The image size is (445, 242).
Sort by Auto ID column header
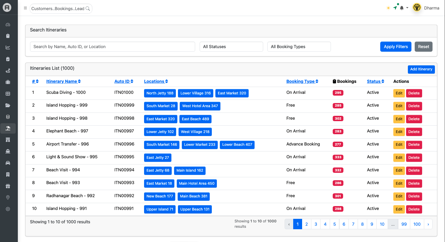tap(124, 81)
